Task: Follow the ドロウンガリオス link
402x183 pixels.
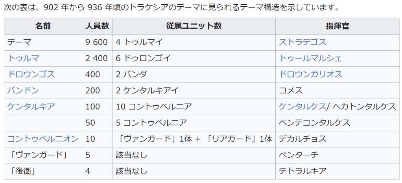Action: point(310,75)
